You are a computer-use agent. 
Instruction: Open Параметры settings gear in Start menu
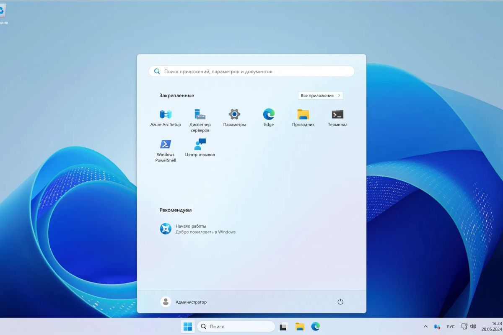click(234, 118)
